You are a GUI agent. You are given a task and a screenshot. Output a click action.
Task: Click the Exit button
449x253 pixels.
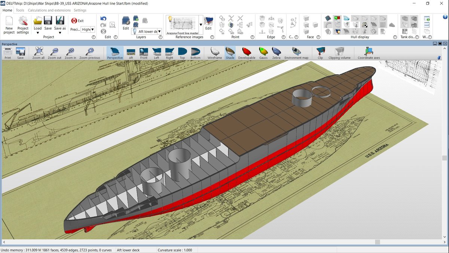click(77, 21)
